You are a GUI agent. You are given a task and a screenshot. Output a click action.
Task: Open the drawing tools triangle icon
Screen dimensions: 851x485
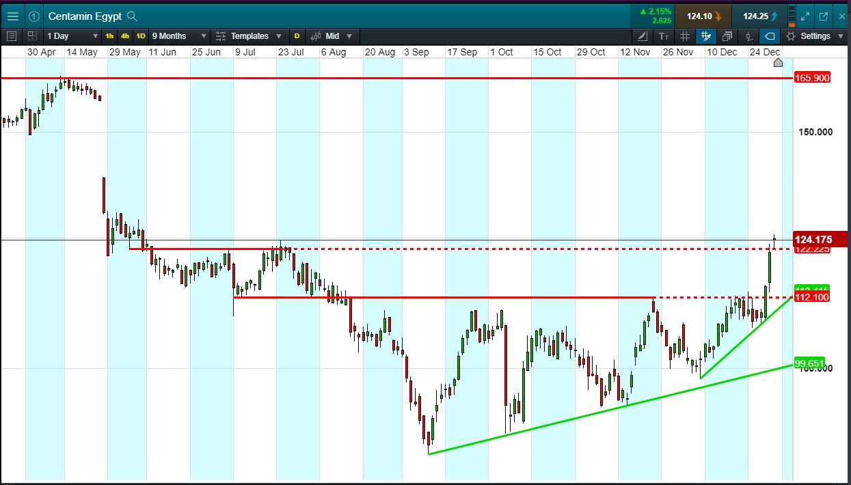(643, 36)
